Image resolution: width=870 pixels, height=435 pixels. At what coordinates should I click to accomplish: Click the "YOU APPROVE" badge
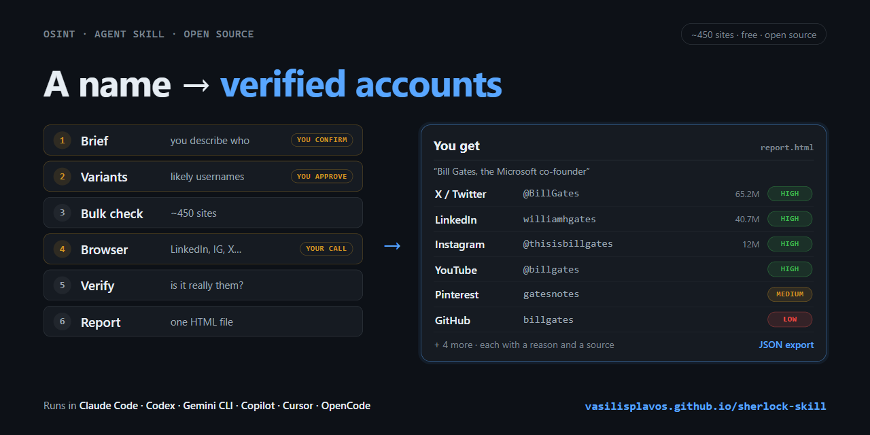pyautogui.click(x=322, y=176)
